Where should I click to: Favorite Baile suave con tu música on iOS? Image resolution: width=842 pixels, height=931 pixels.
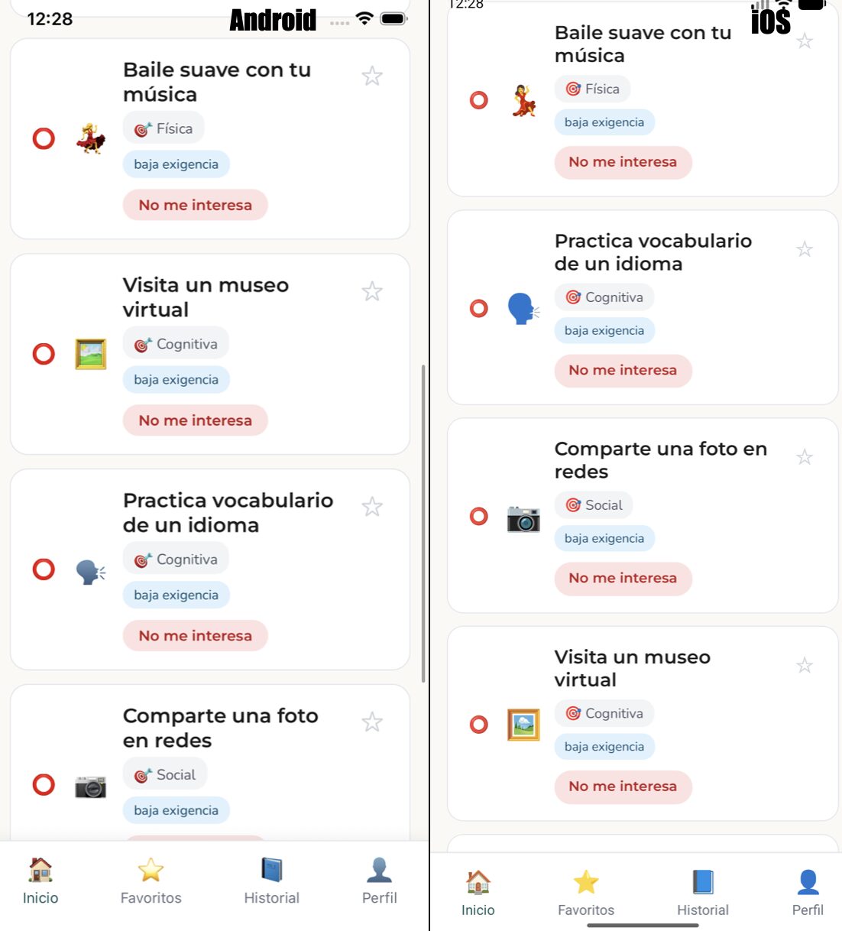(x=805, y=41)
